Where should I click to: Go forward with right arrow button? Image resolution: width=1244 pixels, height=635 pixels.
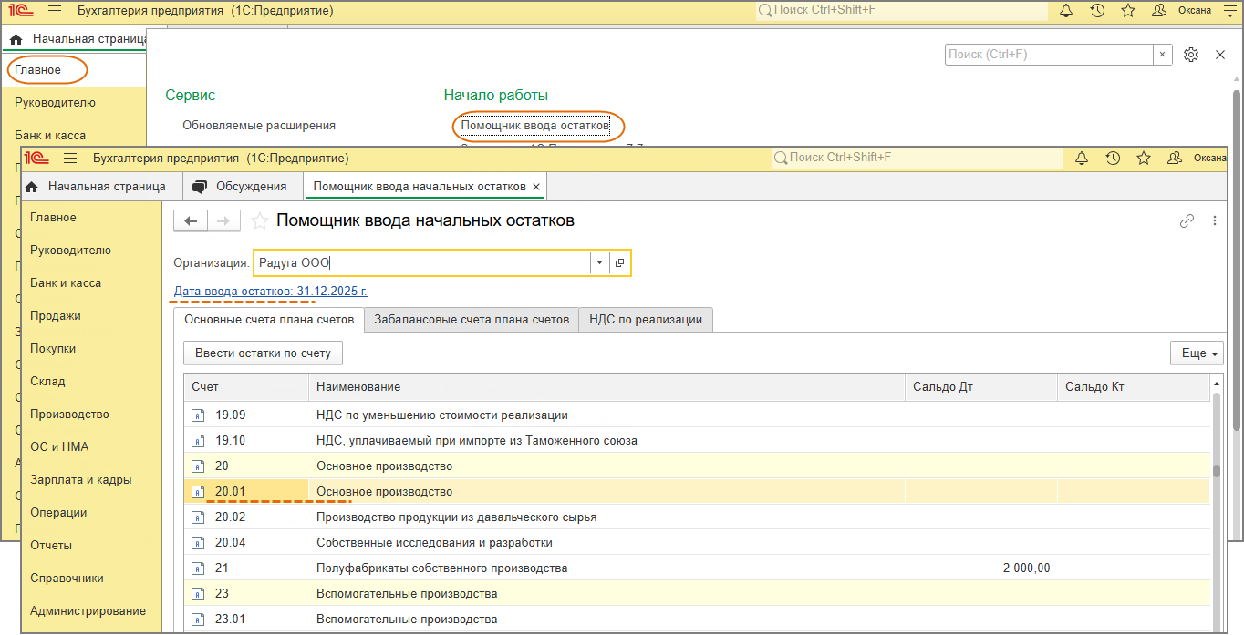[223, 220]
